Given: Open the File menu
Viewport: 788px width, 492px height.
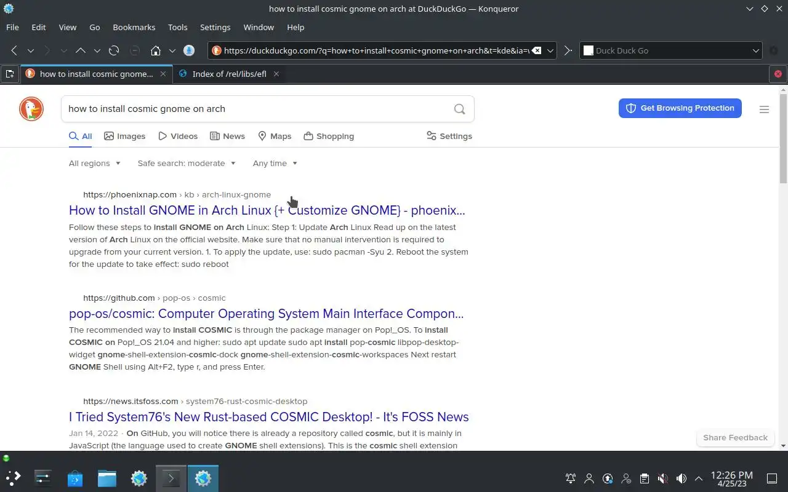Looking at the screenshot, I should [x=12, y=27].
